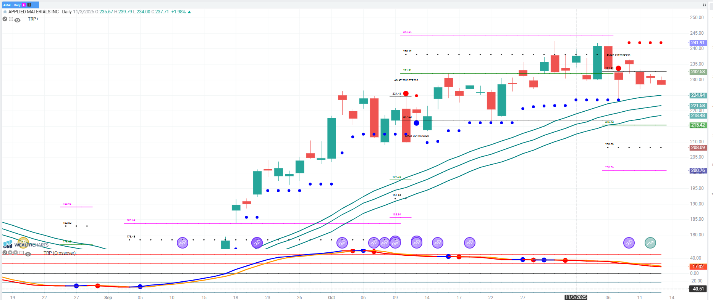Click the green trend-up event icon
713x300 pixels.
650,242
